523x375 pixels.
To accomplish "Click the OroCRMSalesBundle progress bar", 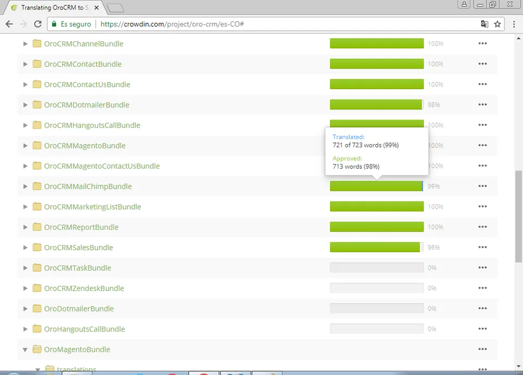I will pyautogui.click(x=376, y=247).
